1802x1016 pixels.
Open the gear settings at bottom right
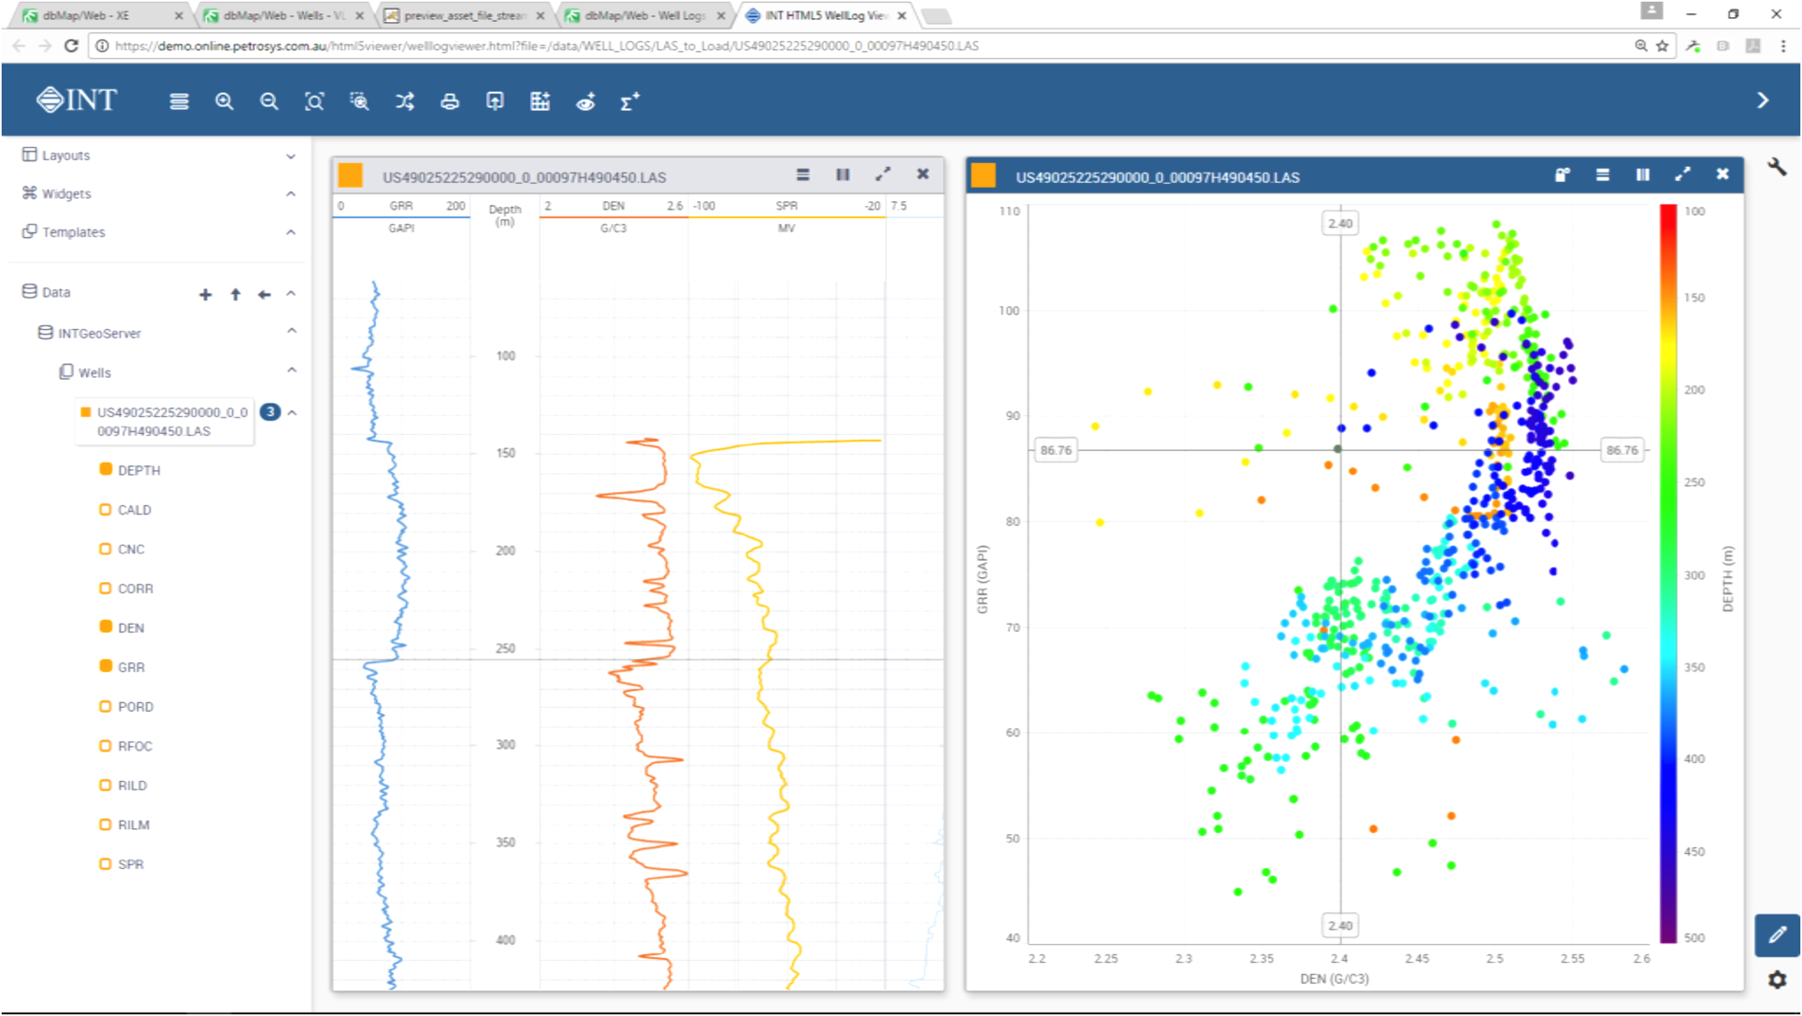coord(1776,980)
